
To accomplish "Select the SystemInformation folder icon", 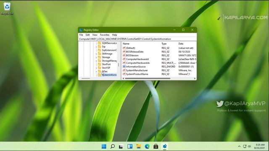I will 99,75.
